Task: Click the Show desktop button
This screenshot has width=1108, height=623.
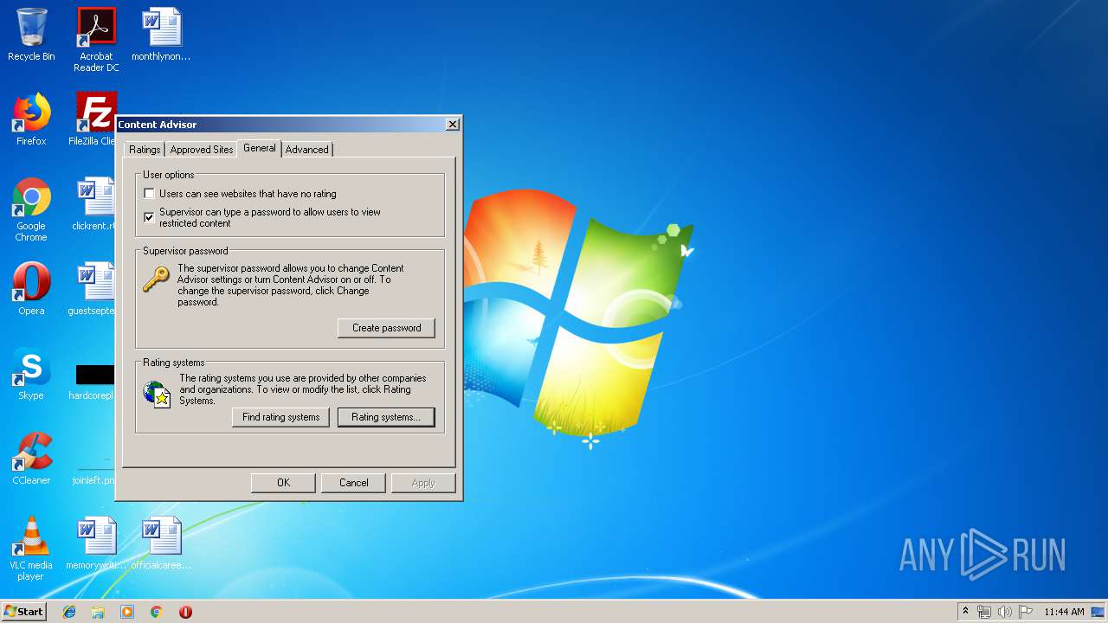Action: point(1098,612)
